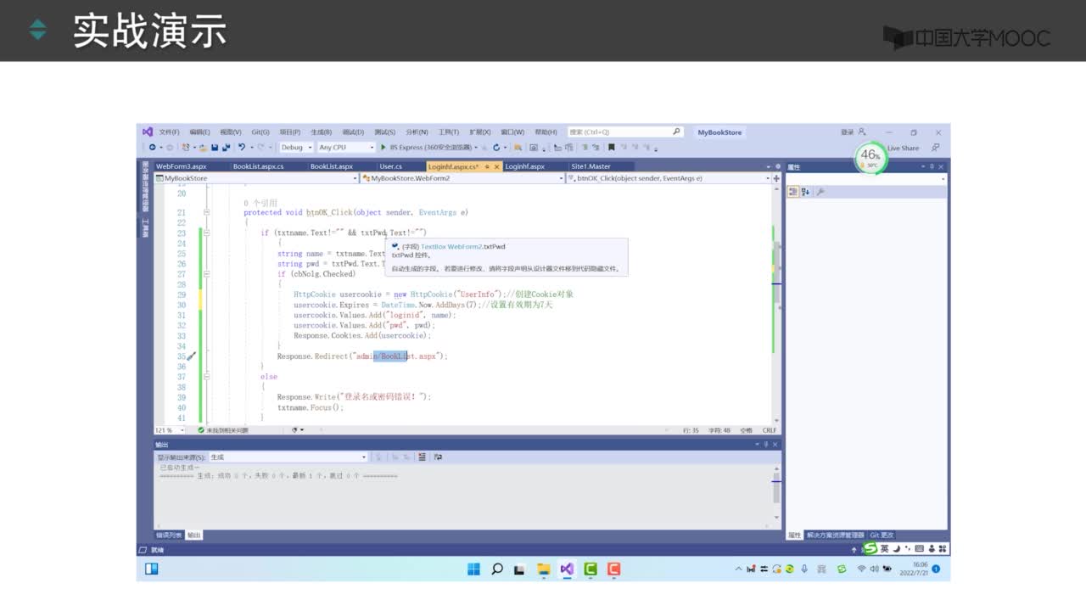The height and width of the screenshot is (611, 1086).
Task: Open File Explorer from the taskbar
Action: (544, 569)
